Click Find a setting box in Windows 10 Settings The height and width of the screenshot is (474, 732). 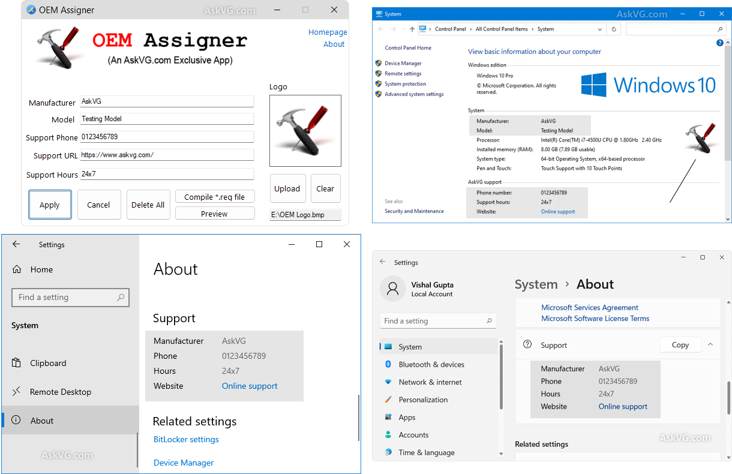[x=70, y=297]
